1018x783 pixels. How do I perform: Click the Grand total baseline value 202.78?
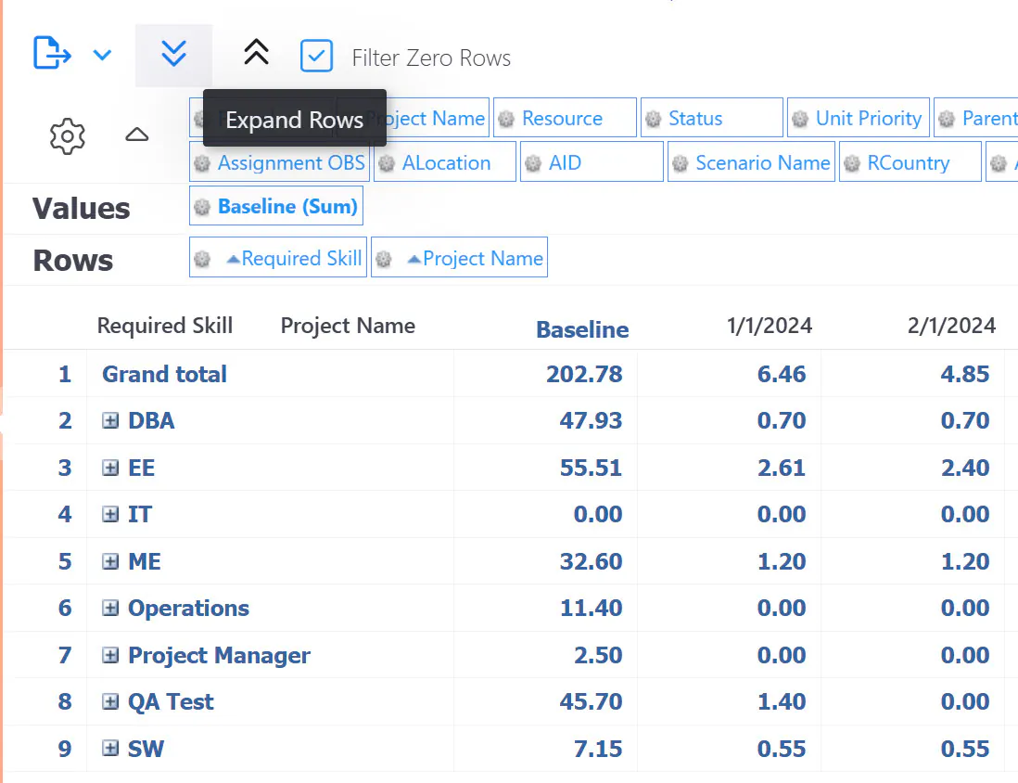584,374
